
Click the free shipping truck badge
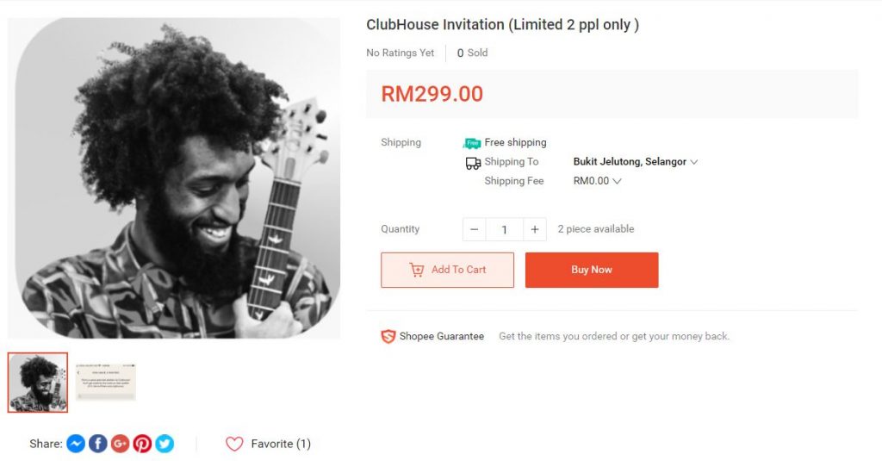pyautogui.click(x=472, y=143)
